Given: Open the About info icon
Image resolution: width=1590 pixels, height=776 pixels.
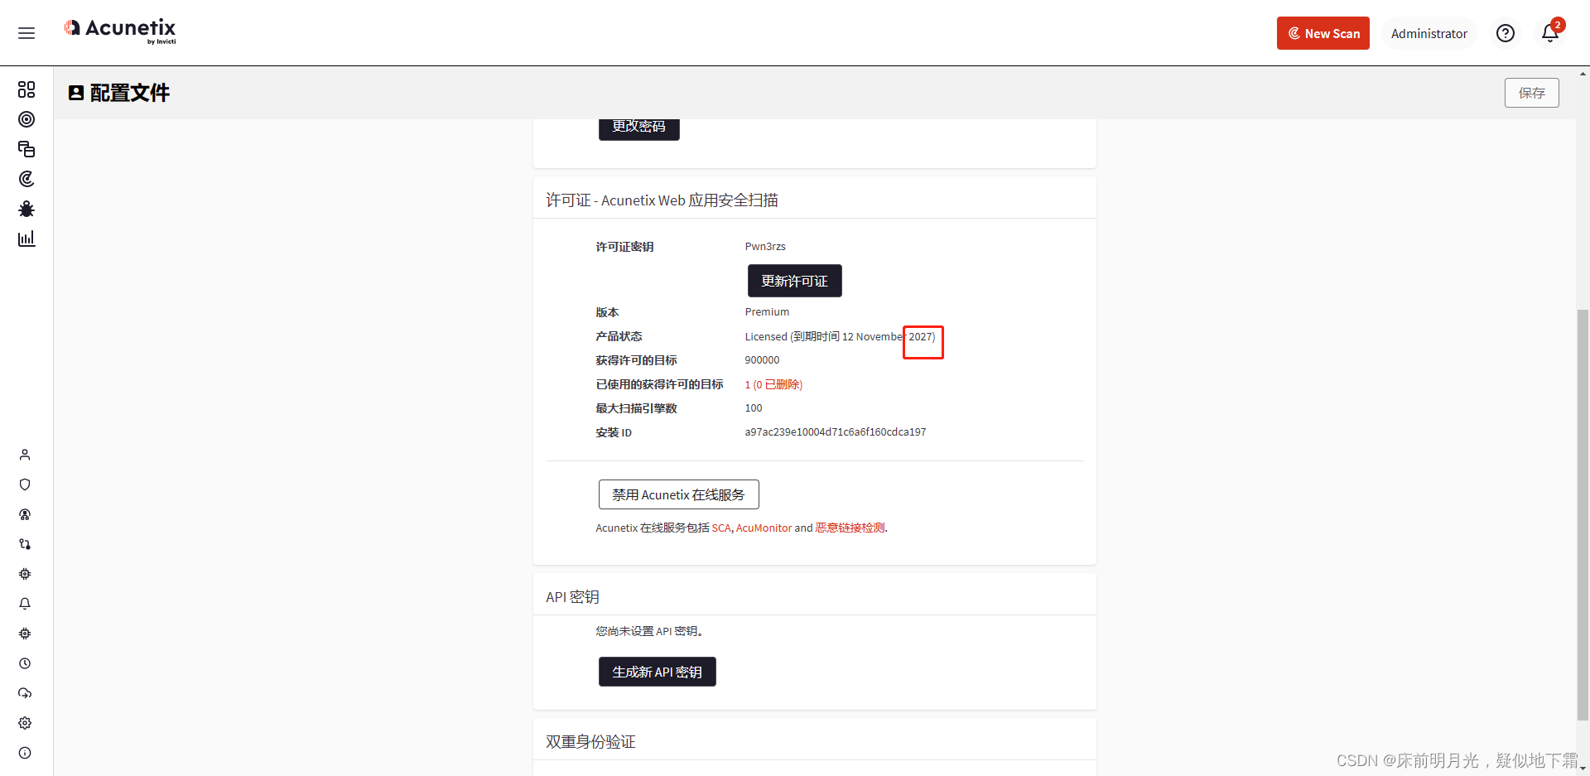Looking at the screenshot, I should coord(25,753).
